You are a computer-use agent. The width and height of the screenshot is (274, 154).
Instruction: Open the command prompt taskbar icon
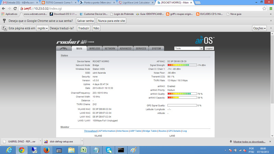pyautogui.click(x=121, y=150)
